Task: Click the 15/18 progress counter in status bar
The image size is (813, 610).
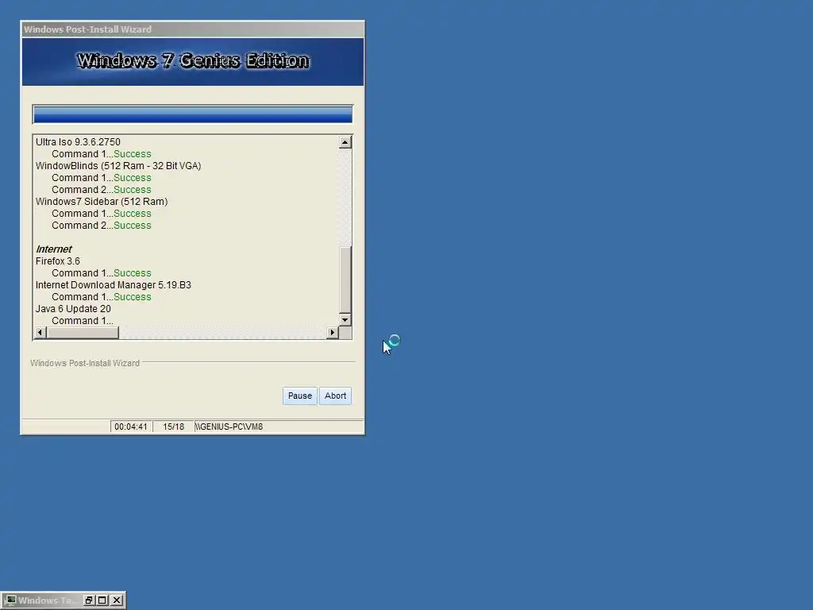Action: (x=173, y=427)
